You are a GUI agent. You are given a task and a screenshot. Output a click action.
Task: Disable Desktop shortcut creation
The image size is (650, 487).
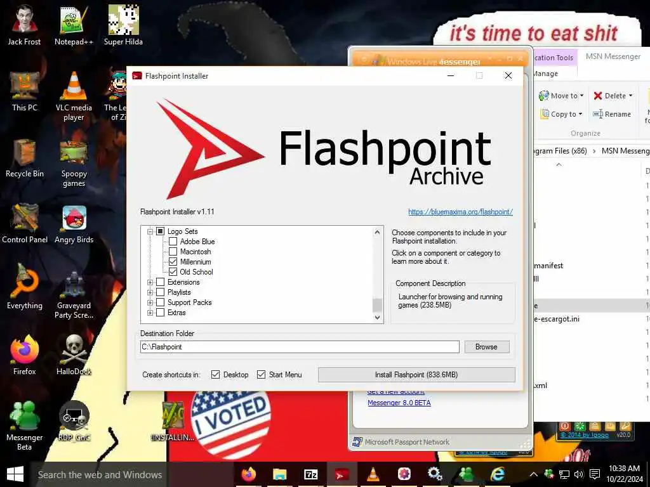click(215, 375)
